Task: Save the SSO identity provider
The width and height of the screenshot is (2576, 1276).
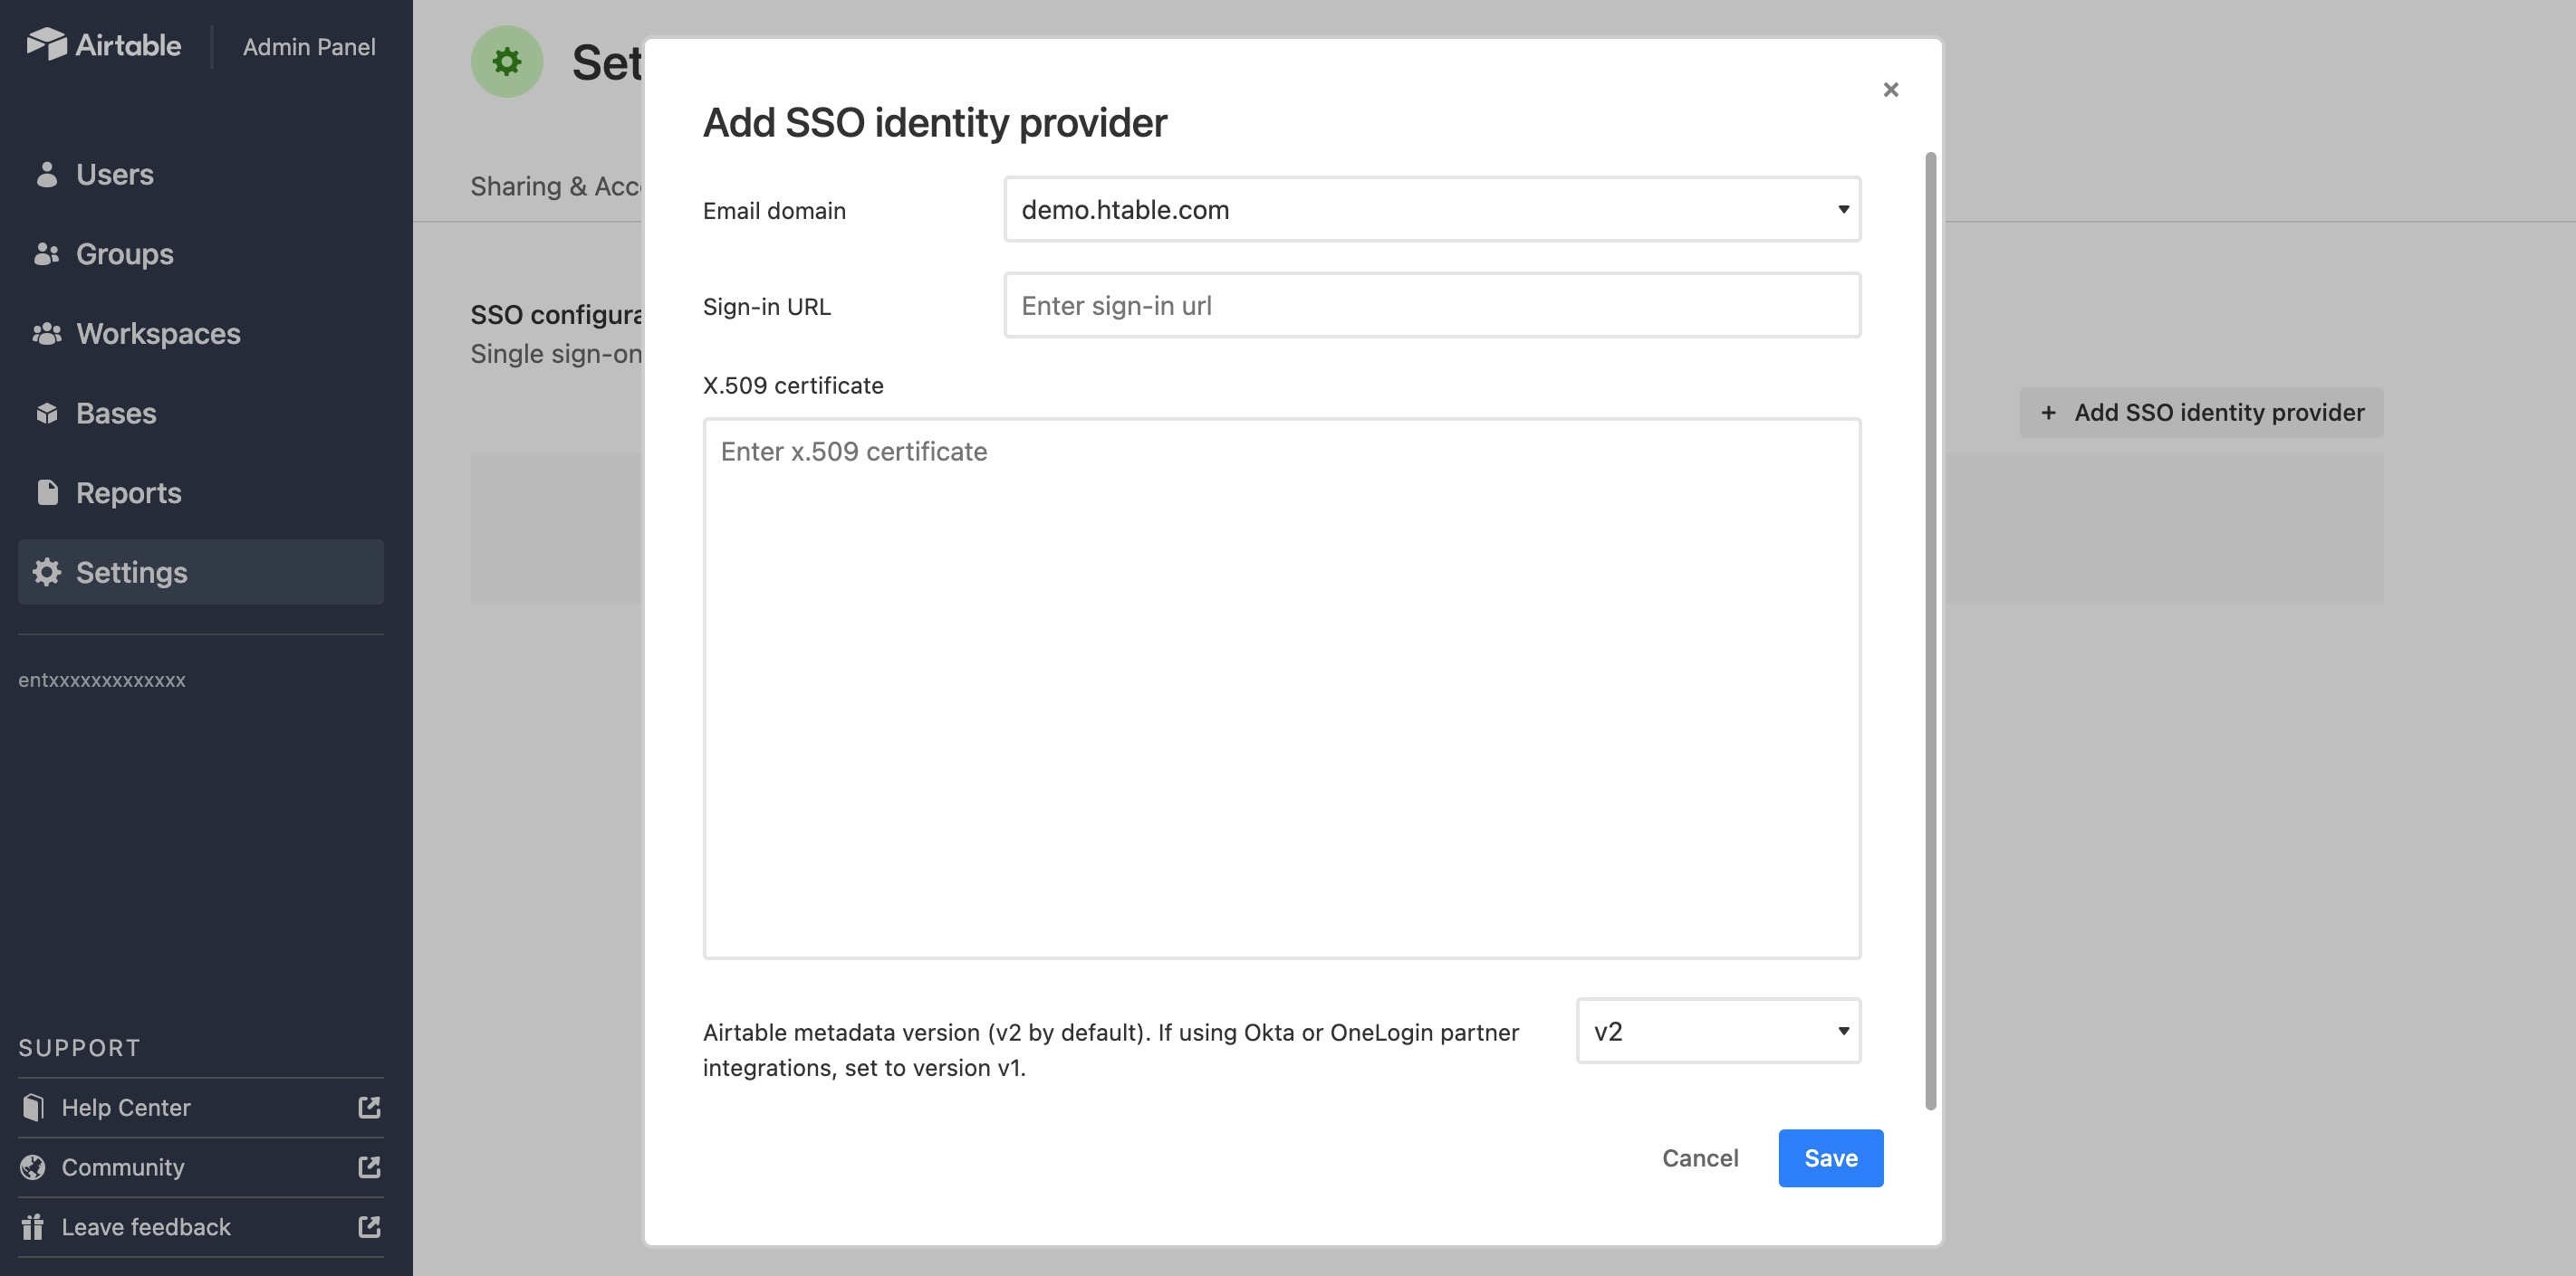Action: tap(1831, 1158)
